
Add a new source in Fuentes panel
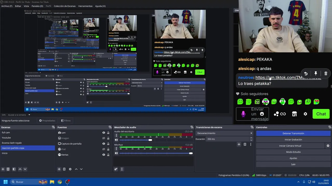tap(59, 169)
